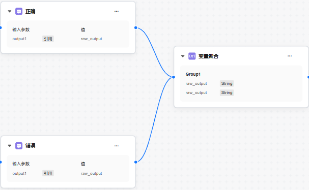
Task: Open the more options menu of 正确 node
Action: point(117,11)
